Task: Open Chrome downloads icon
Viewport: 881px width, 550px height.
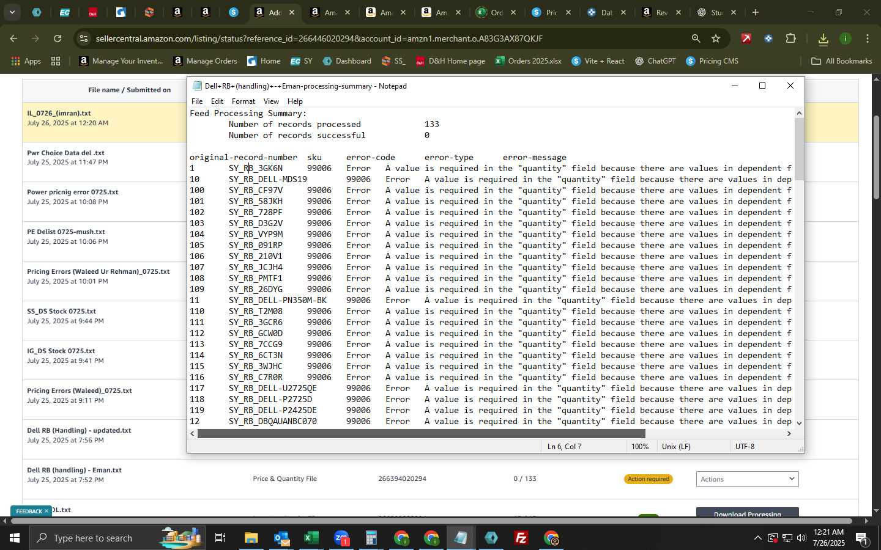Action: [823, 39]
